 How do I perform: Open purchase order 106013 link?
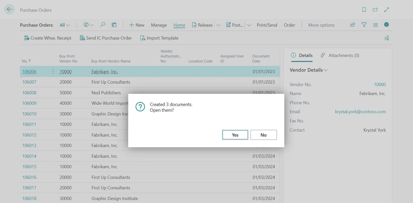29,145
